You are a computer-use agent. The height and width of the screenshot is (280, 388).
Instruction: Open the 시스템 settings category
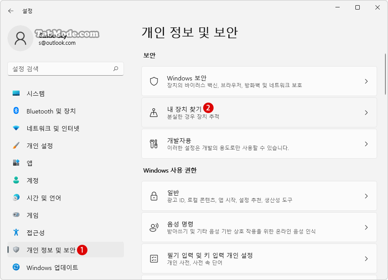click(x=66, y=93)
